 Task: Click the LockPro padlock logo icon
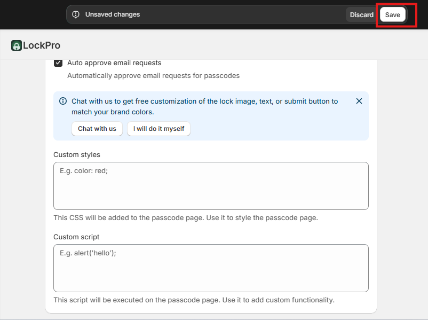pyautogui.click(x=17, y=45)
